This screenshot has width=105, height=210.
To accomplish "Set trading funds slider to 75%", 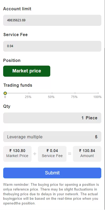I will click(75, 93).
